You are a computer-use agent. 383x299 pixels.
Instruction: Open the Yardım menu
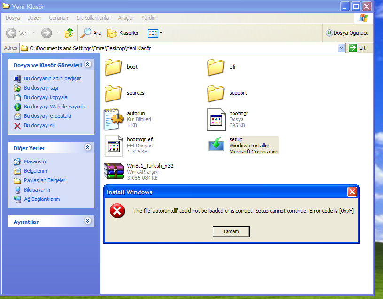pos(149,18)
